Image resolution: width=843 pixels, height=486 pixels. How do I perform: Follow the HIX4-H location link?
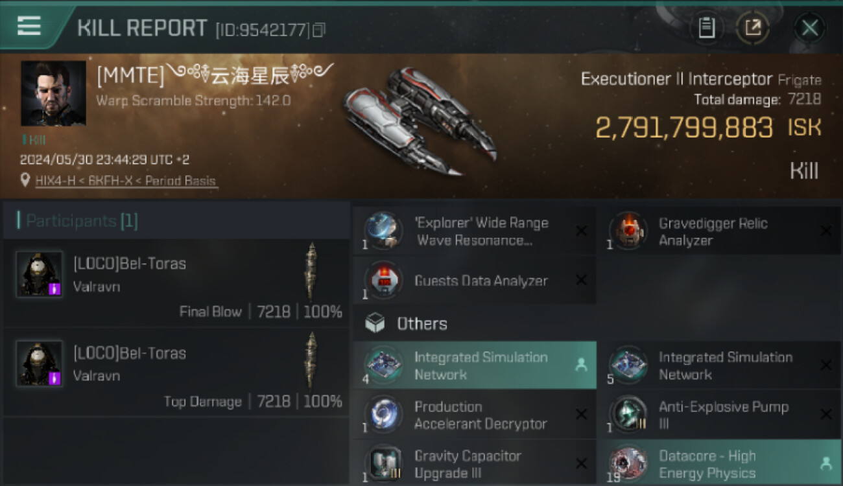click(x=126, y=181)
